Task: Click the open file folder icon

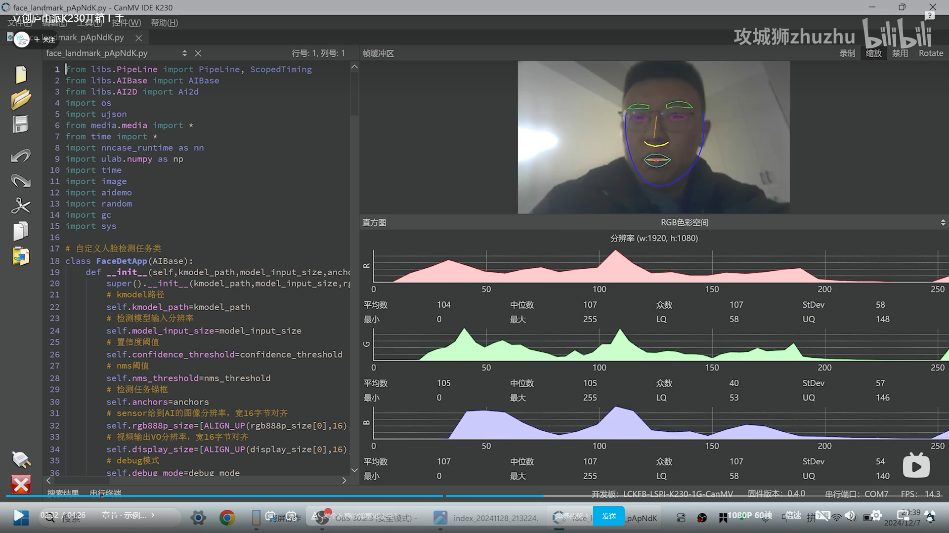Action: click(x=21, y=99)
